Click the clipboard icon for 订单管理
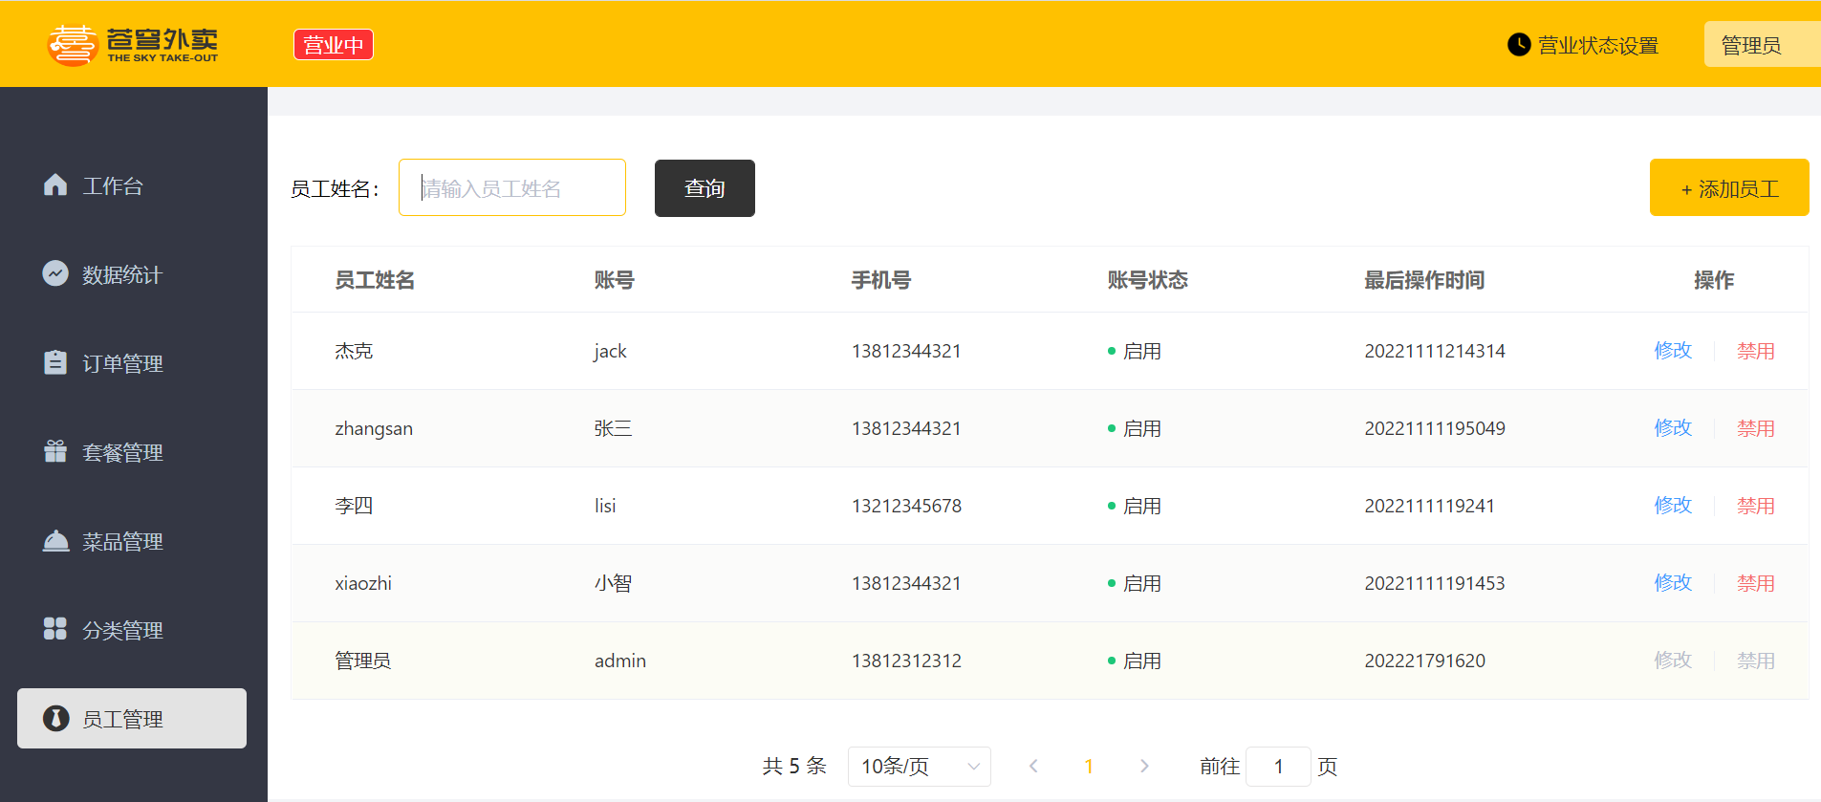1821x802 pixels. (x=55, y=362)
